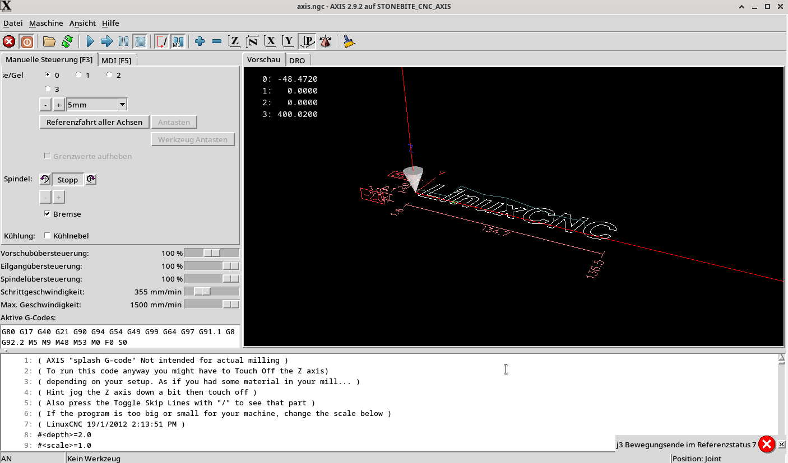Select joint 1 radio button
Viewport: 788px width, 463px height.
tap(78, 75)
